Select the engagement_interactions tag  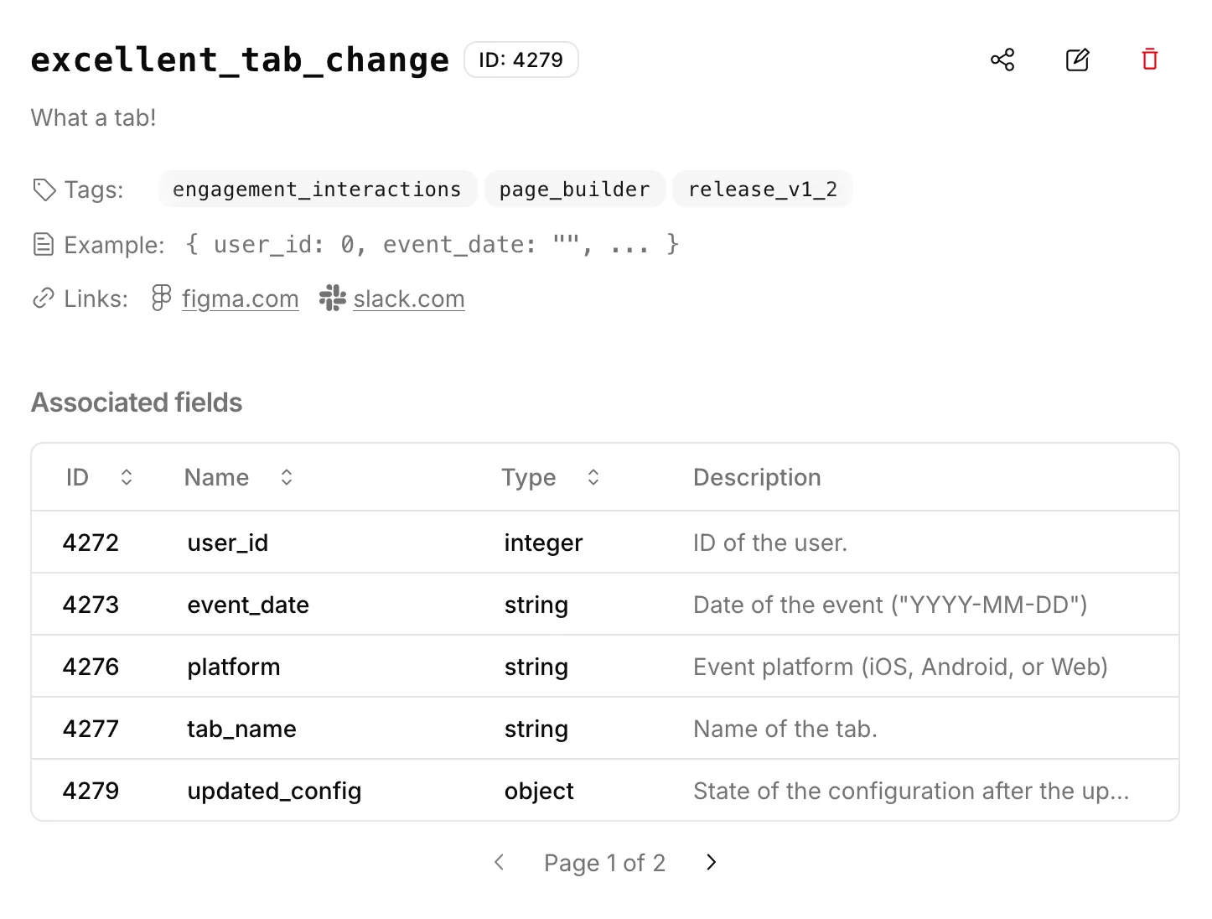click(x=317, y=189)
